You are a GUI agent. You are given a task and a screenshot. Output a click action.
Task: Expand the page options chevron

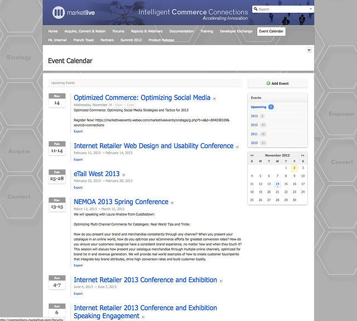(x=309, y=50)
